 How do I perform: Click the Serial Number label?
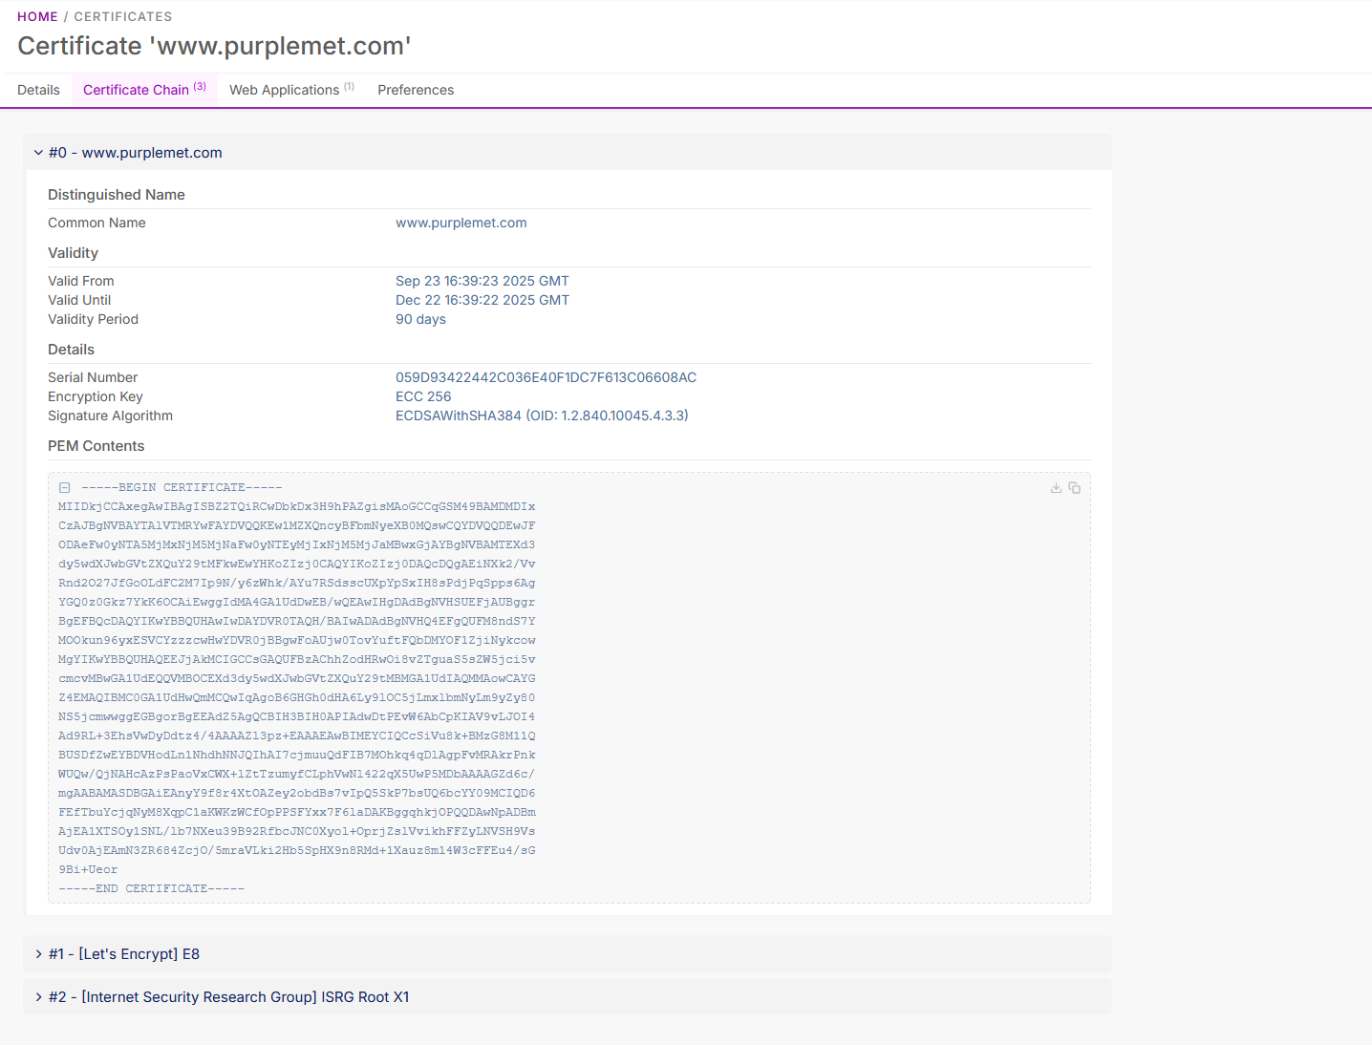coord(93,377)
